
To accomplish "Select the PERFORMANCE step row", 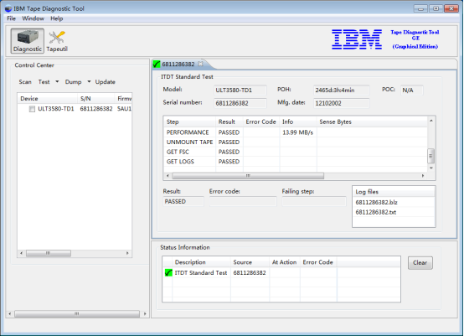I will pos(296,132).
